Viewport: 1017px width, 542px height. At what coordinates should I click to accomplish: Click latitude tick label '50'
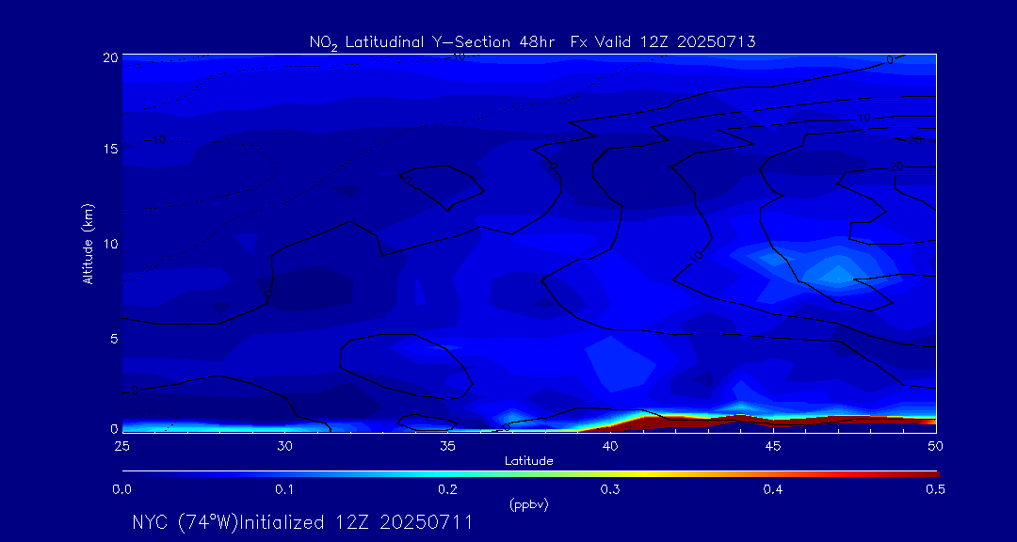point(936,446)
